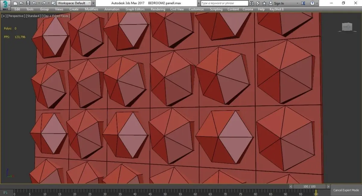This screenshot has height=196, width=362.
Task: Click the time slider showing 100 / 100
Action: click(309, 186)
